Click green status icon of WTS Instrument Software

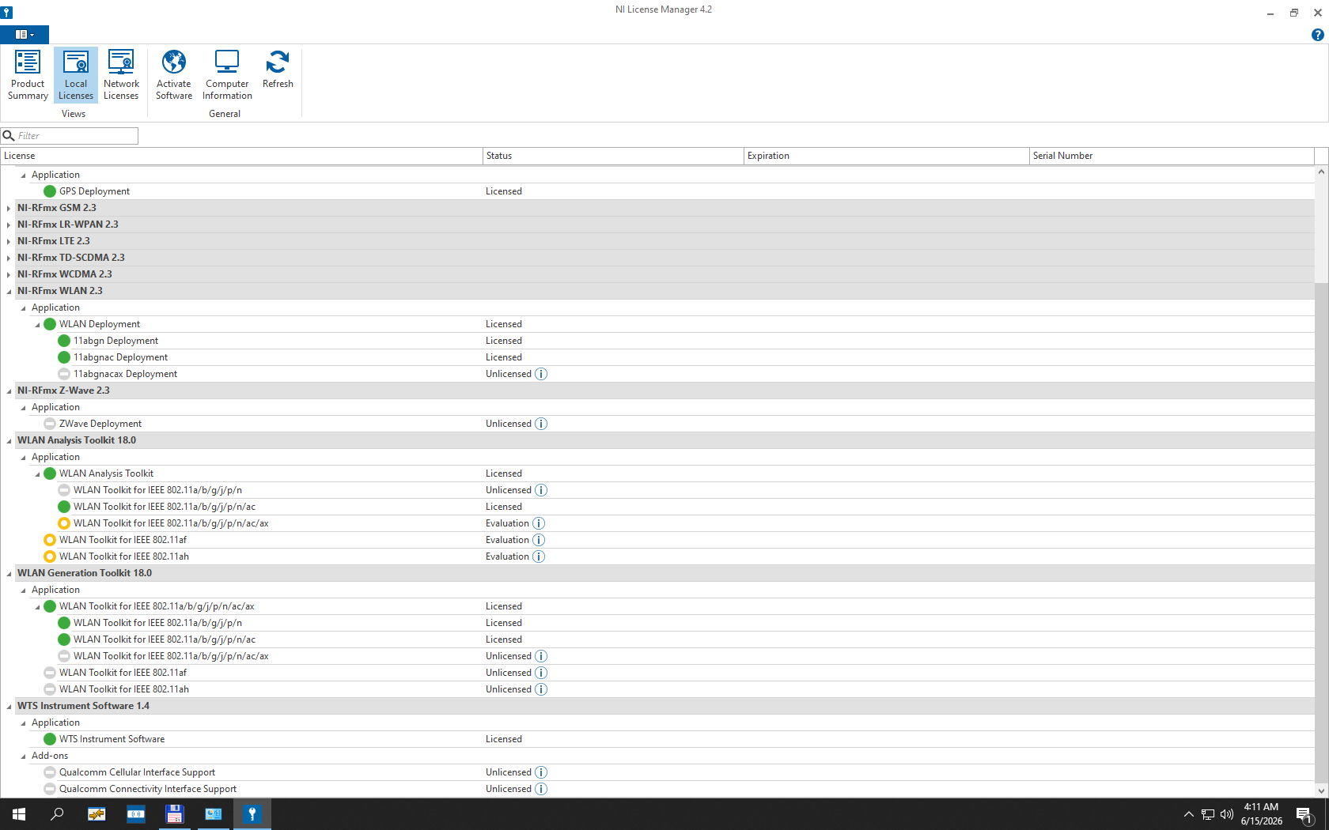[x=50, y=739]
